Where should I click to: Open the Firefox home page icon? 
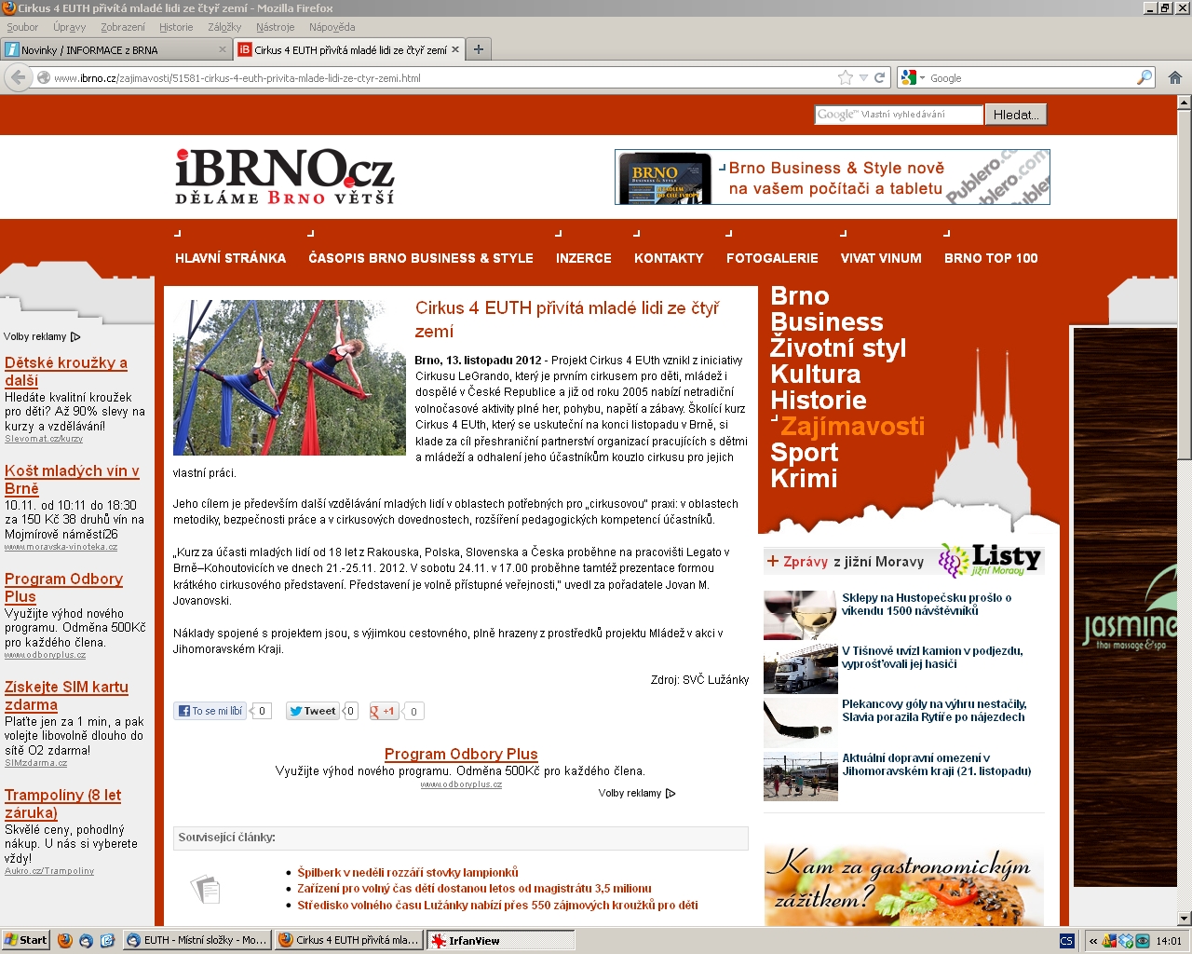tap(1175, 77)
